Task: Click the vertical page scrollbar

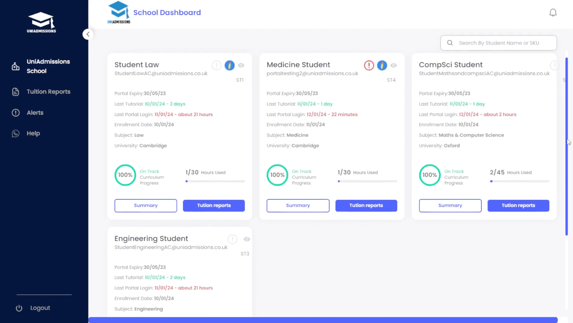Action: (566, 147)
